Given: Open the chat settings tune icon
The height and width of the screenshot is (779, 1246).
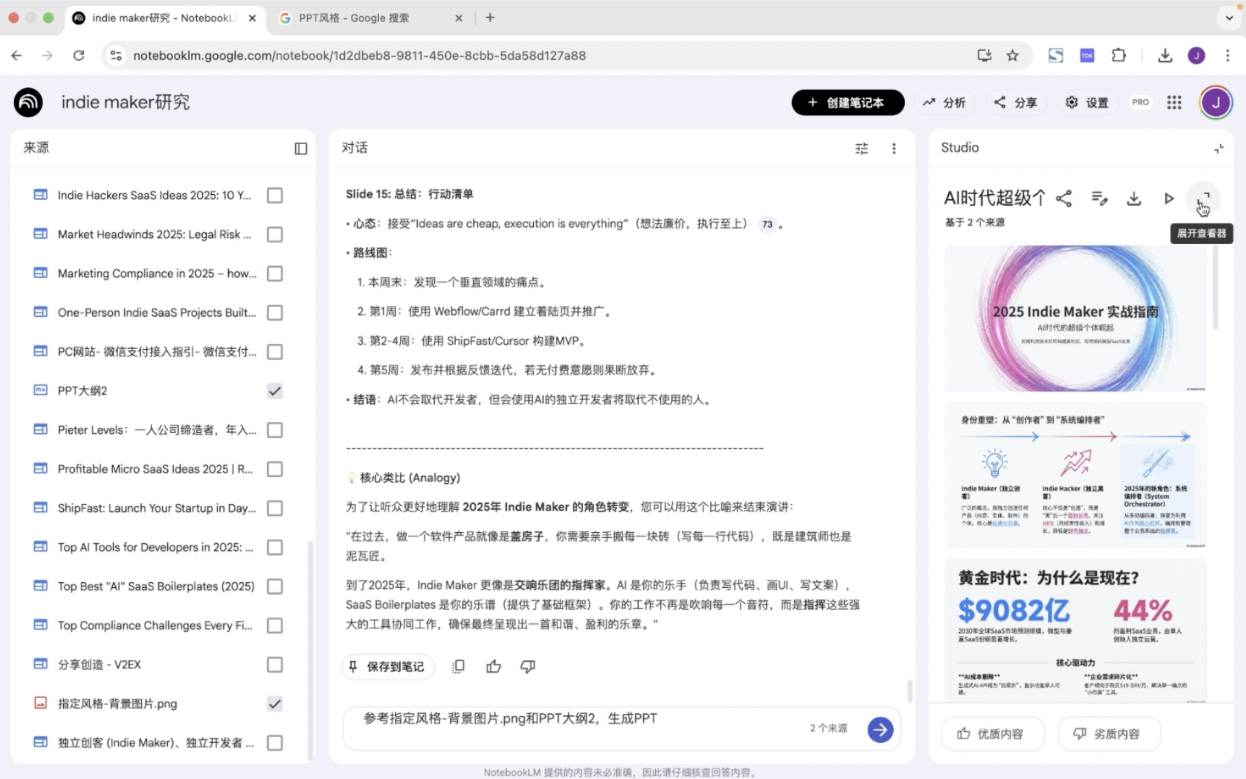Looking at the screenshot, I should pyautogui.click(x=861, y=148).
